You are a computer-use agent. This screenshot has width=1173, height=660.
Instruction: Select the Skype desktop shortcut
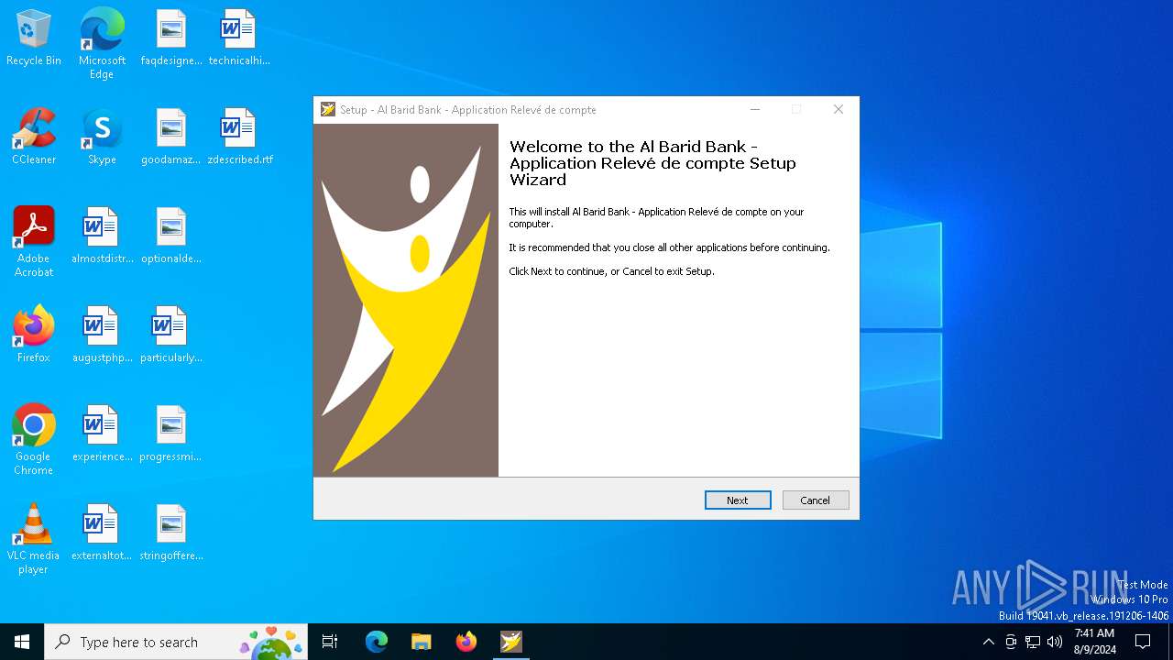click(x=102, y=137)
